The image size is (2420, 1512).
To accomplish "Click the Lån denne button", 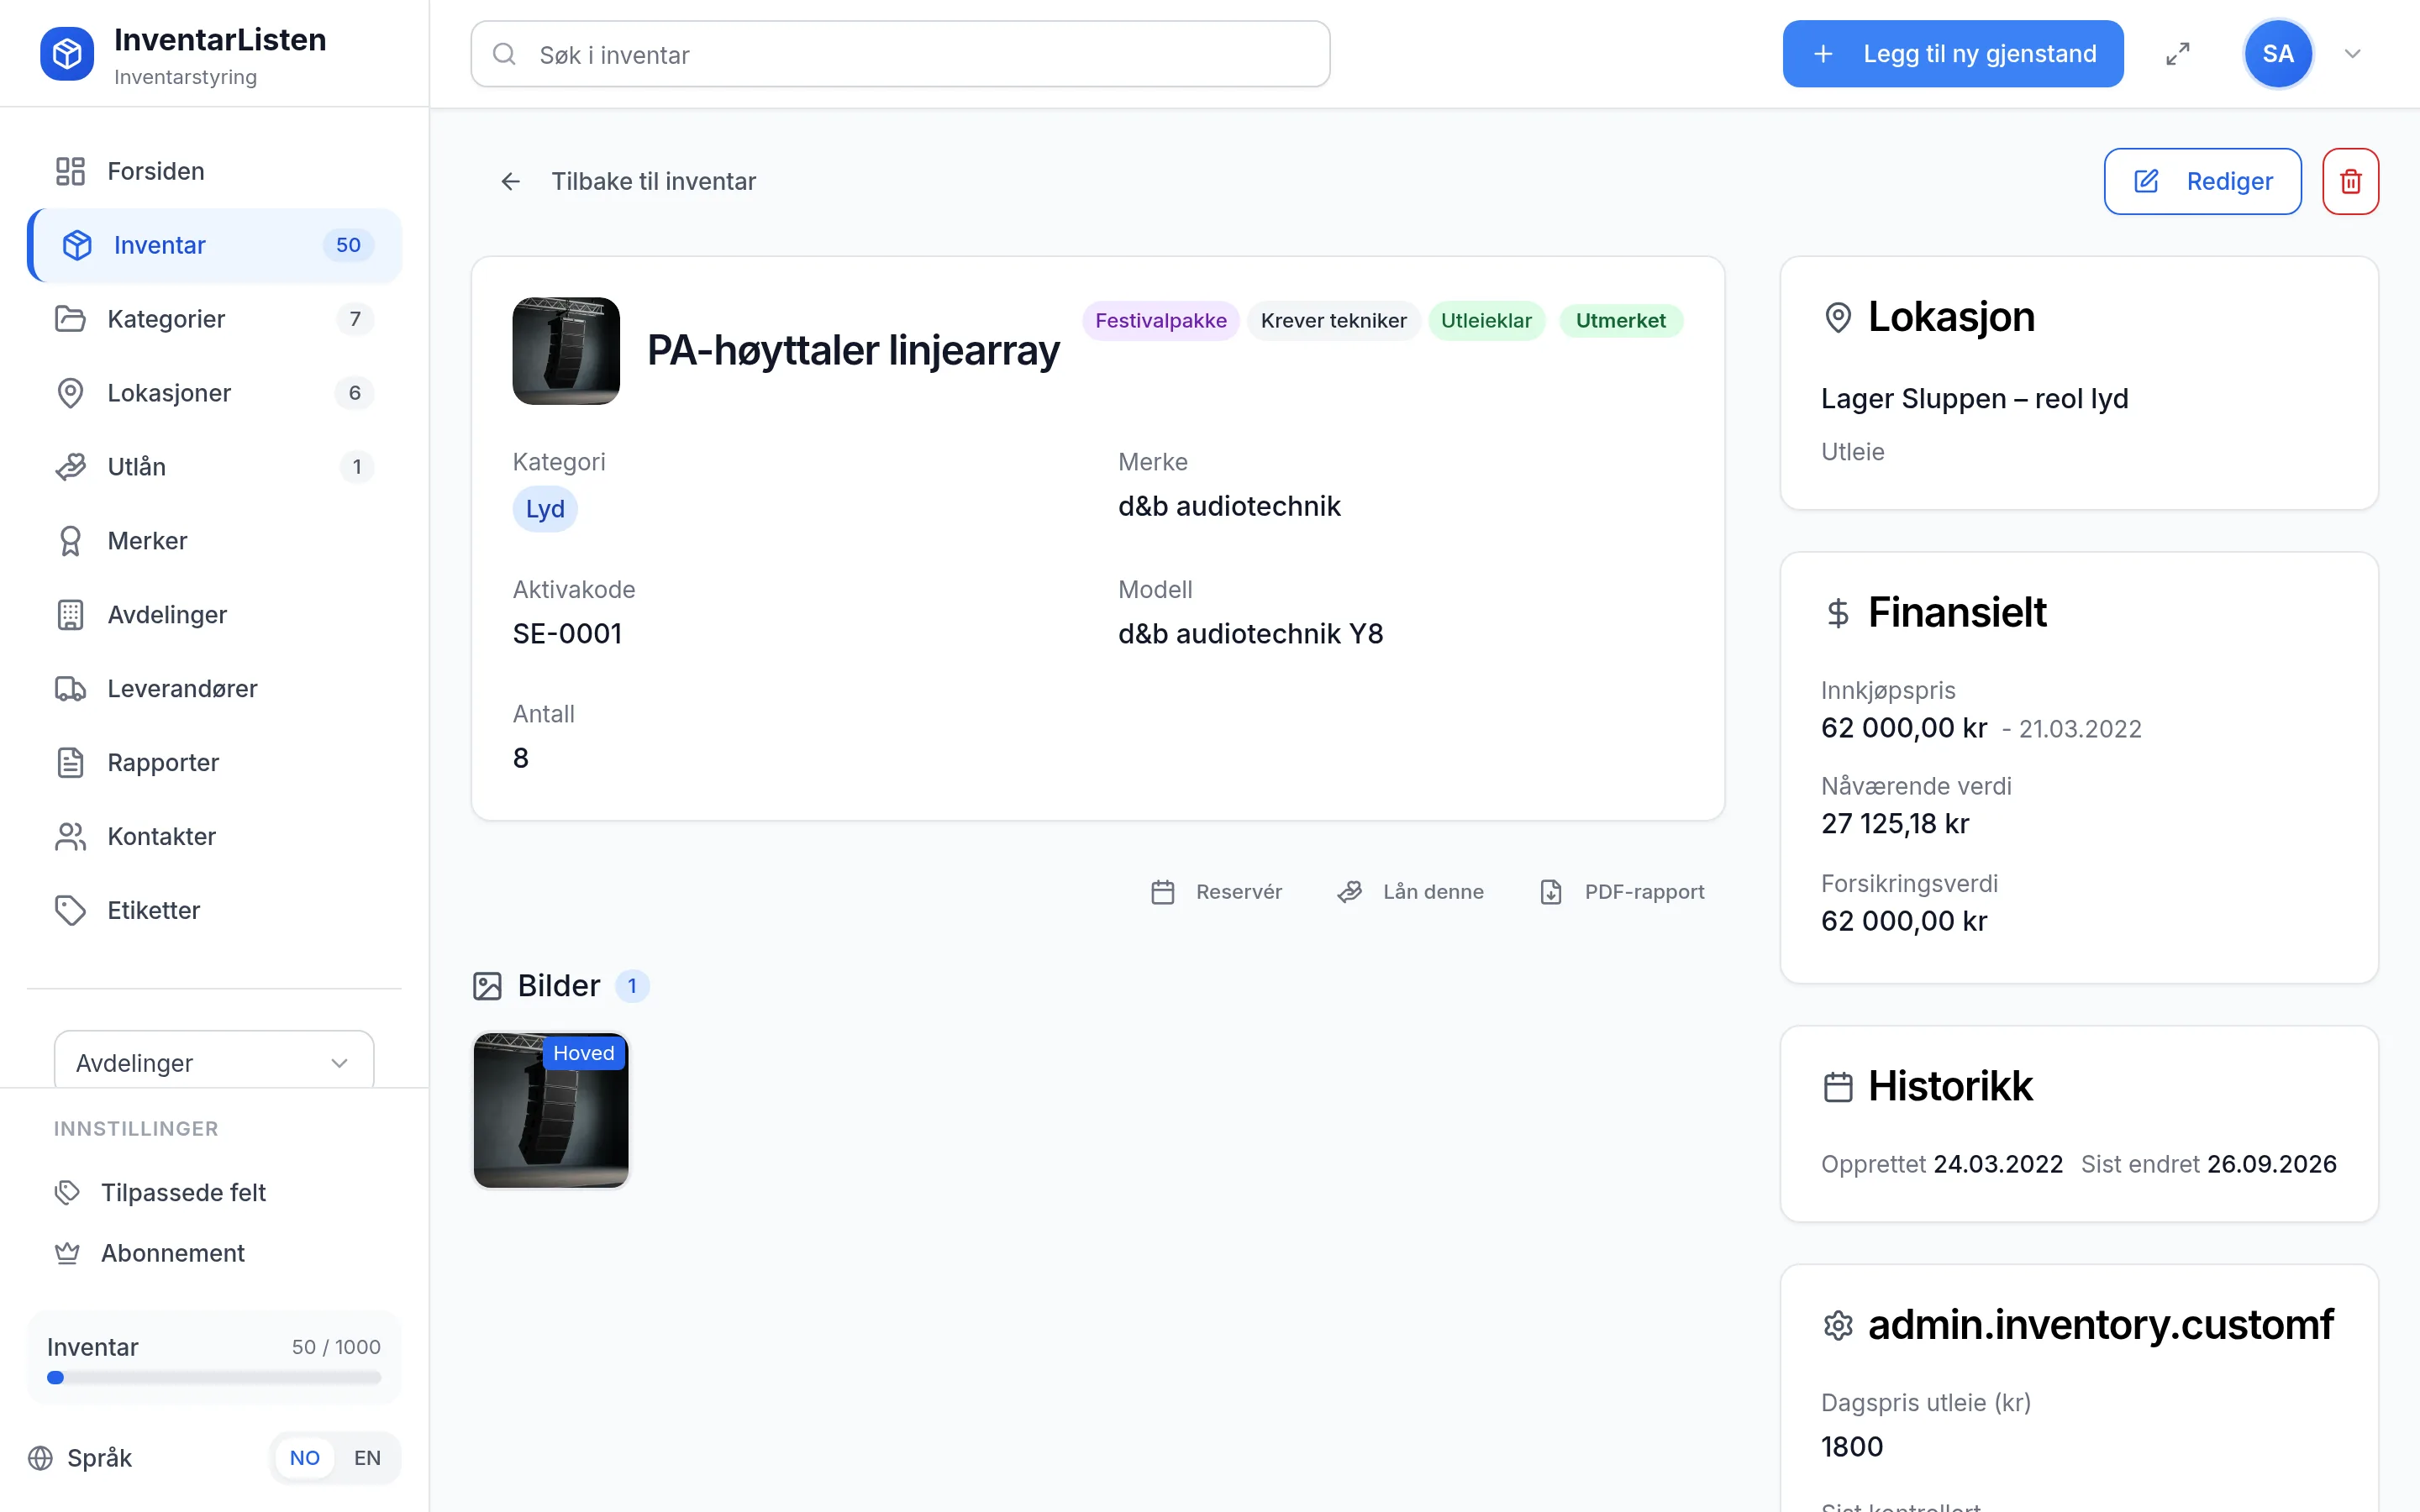I will click(x=1410, y=892).
